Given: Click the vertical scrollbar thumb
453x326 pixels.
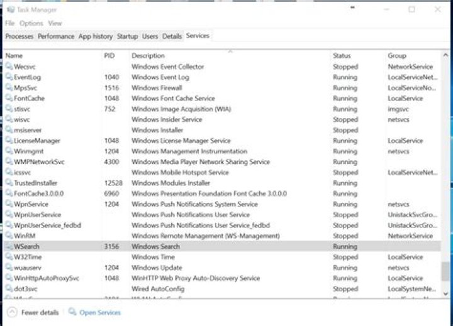Looking at the screenshot, I should click(x=445, y=271).
